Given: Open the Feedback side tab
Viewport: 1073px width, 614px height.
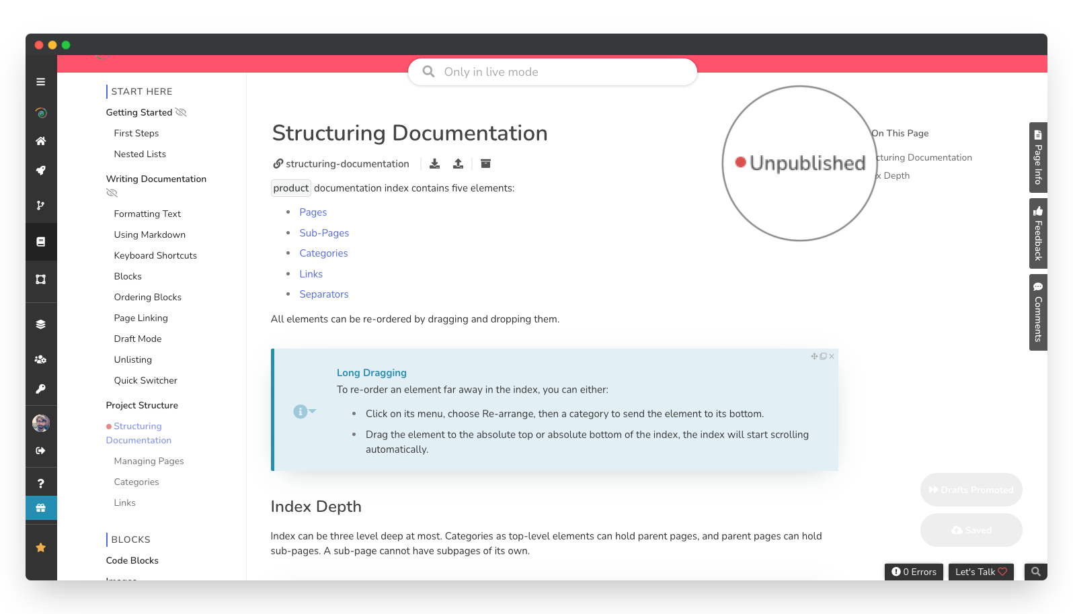Looking at the screenshot, I should pos(1038,234).
